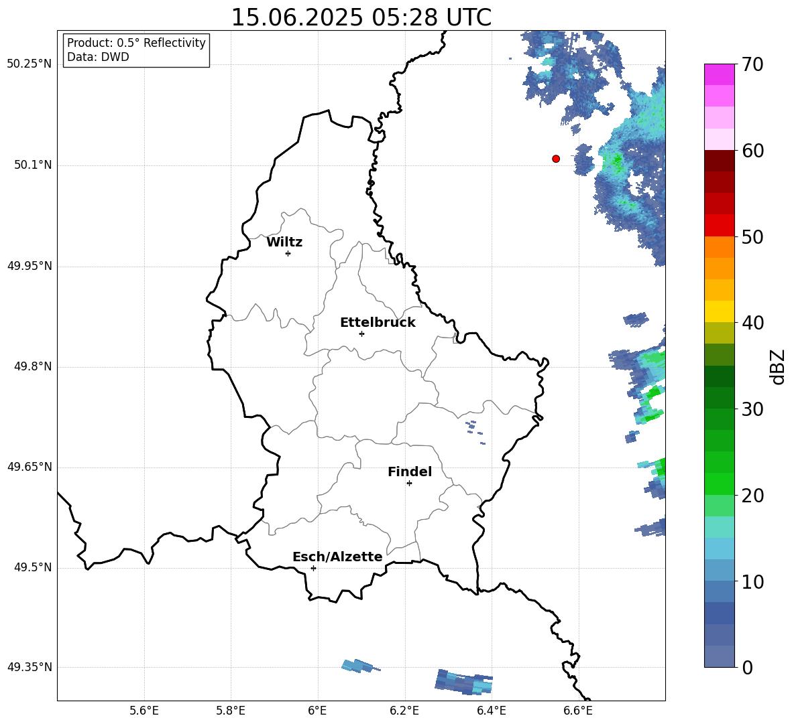Screen dimensions: 794x724
Task: Click the 5.8°E longitude label
Action: pos(231,711)
